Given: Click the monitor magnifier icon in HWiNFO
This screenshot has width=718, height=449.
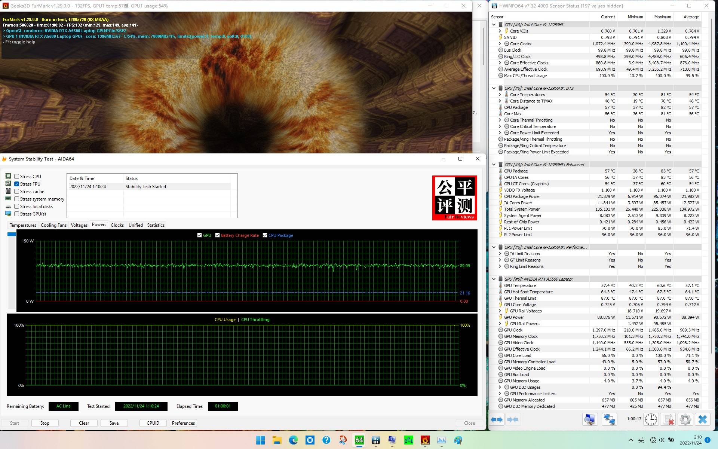Looking at the screenshot, I should tap(590, 419).
